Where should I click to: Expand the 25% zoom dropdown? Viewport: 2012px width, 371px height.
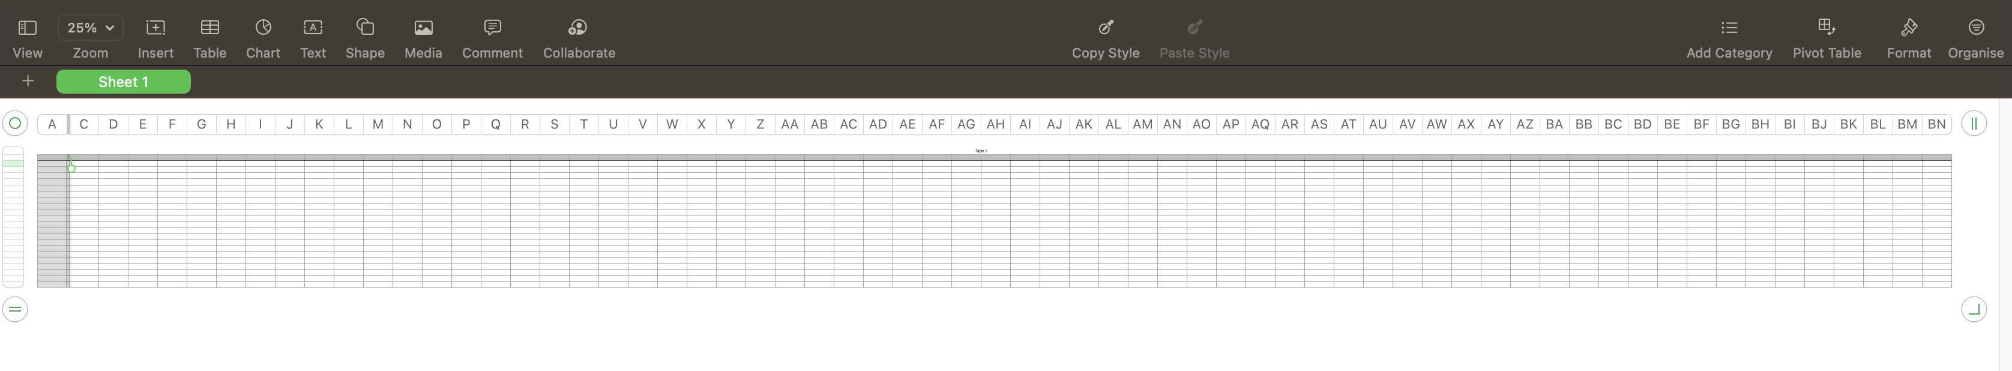91,28
